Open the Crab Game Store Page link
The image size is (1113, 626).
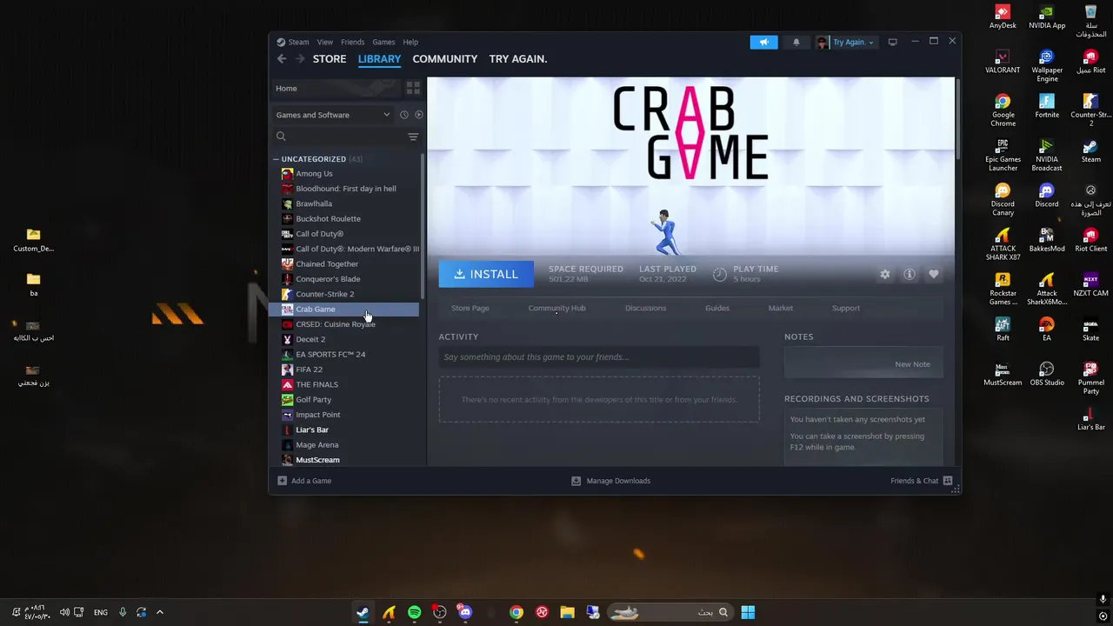470,308
